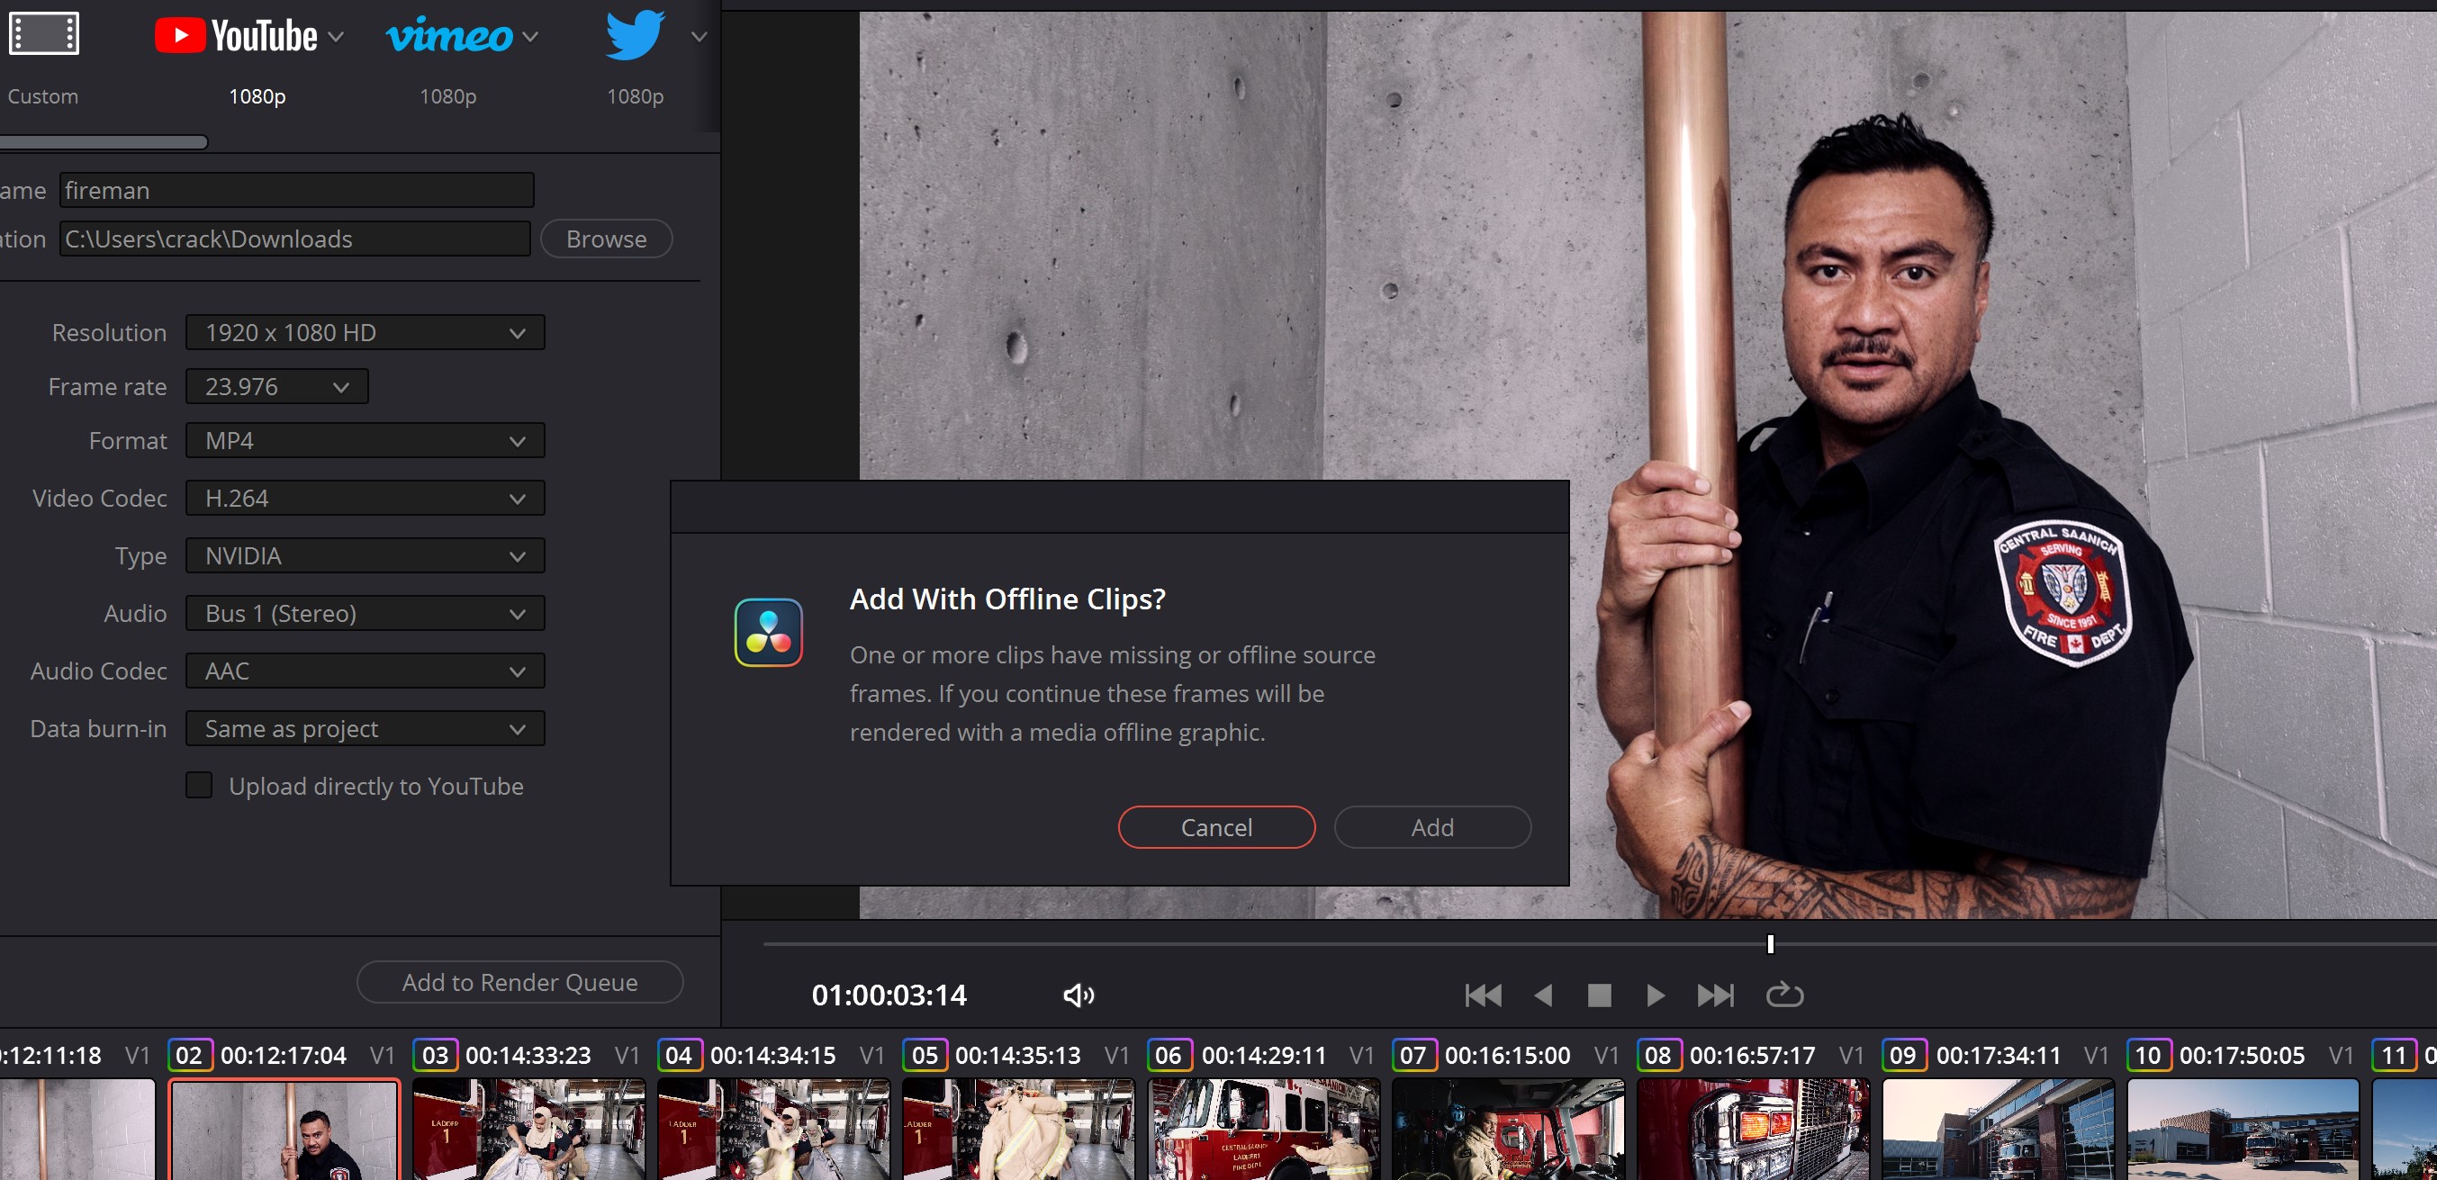Toggle the viewer volume mute icon
Viewport: 2437px width, 1180px height.
coord(1079,995)
